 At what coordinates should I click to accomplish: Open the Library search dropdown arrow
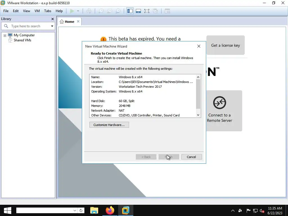[x=52, y=26]
